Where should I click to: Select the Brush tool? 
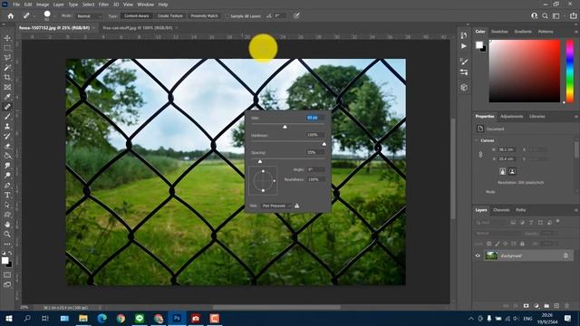7,117
